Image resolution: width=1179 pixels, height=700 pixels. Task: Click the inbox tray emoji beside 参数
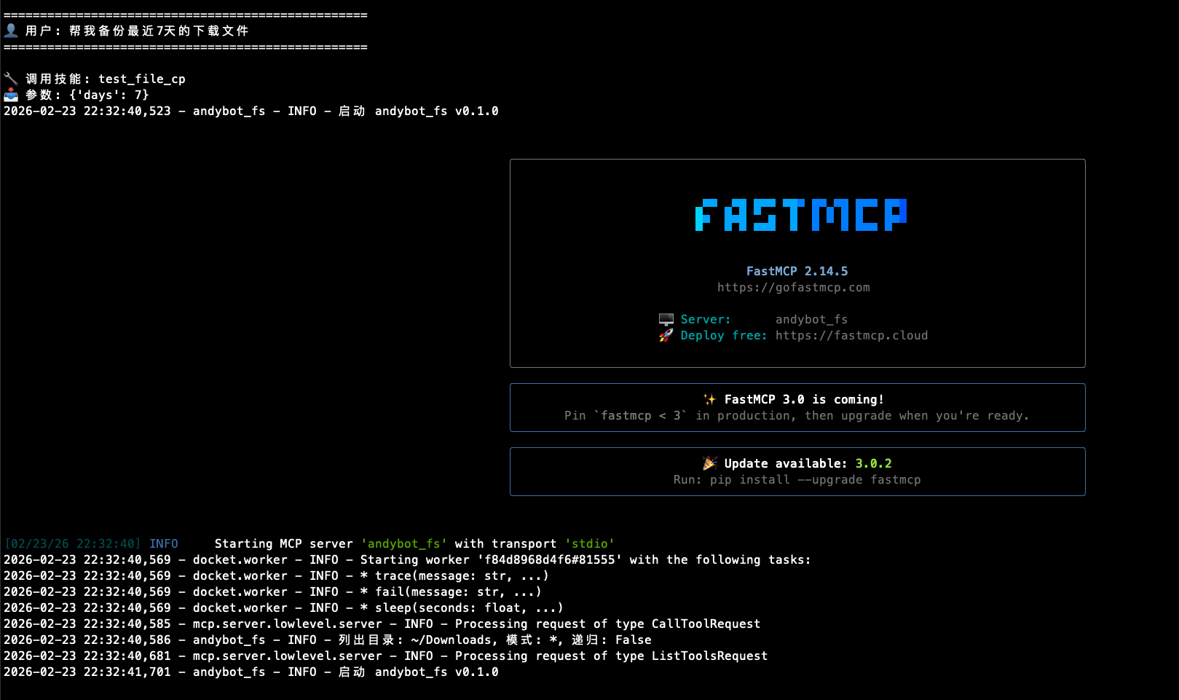(11, 95)
